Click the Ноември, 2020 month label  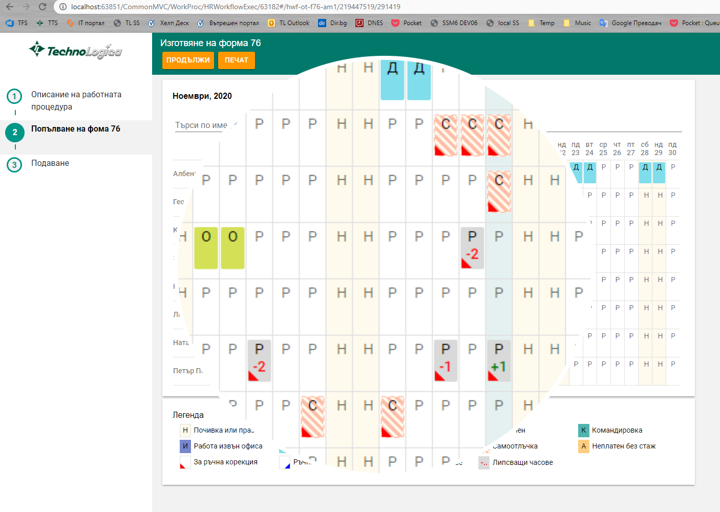coord(202,96)
